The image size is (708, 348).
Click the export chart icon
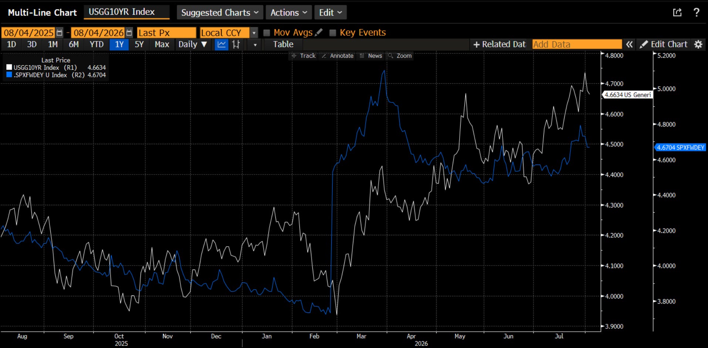pyautogui.click(x=677, y=13)
